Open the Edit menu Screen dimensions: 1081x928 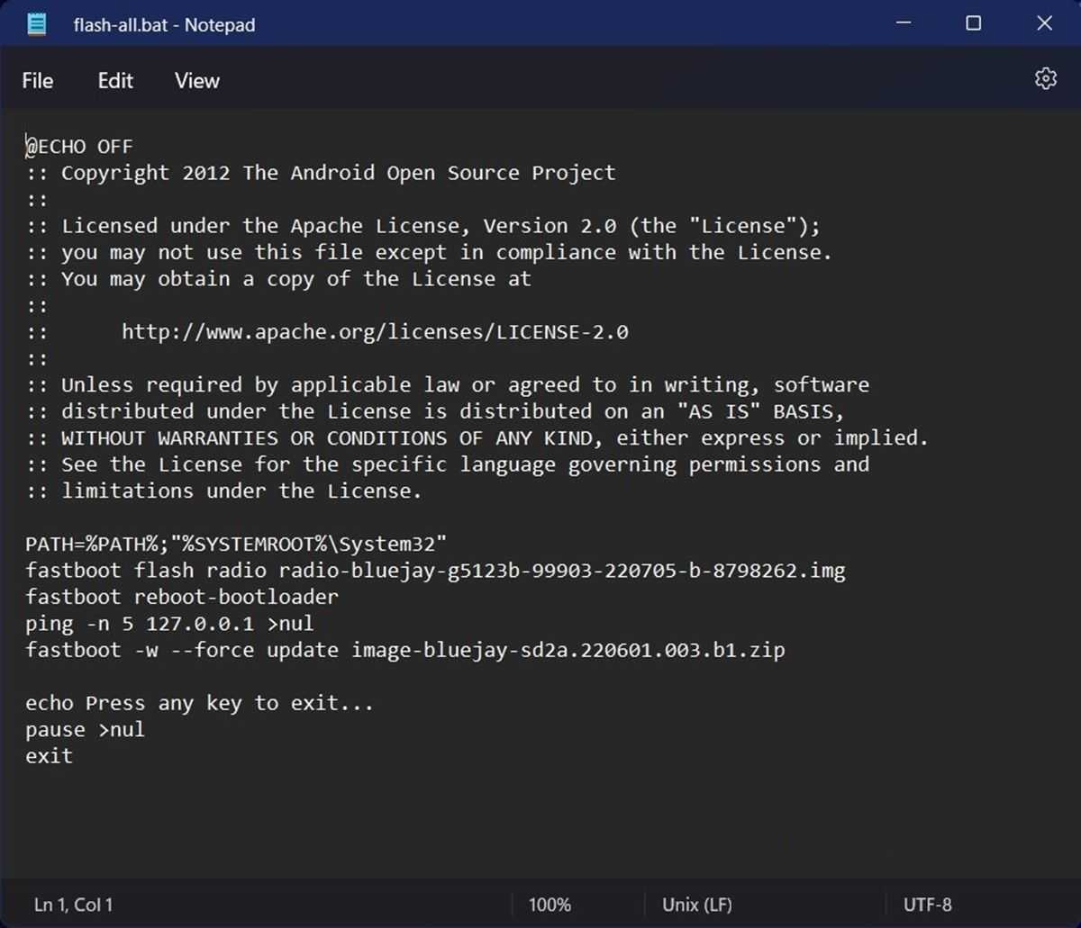pyautogui.click(x=115, y=81)
